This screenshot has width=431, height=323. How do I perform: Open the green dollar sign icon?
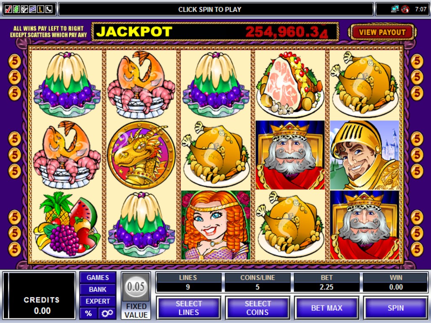(16, 9)
